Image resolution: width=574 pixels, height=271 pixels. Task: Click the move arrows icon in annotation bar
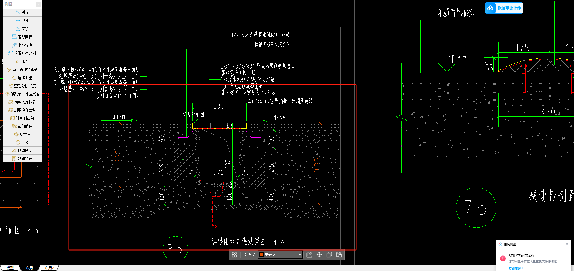coord(319,255)
